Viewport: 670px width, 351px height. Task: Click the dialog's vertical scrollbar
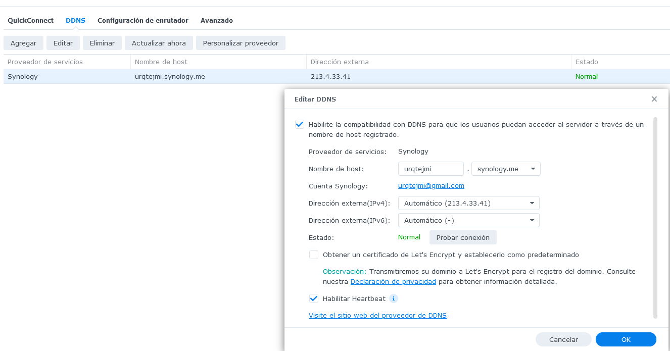click(x=655, y=217)
